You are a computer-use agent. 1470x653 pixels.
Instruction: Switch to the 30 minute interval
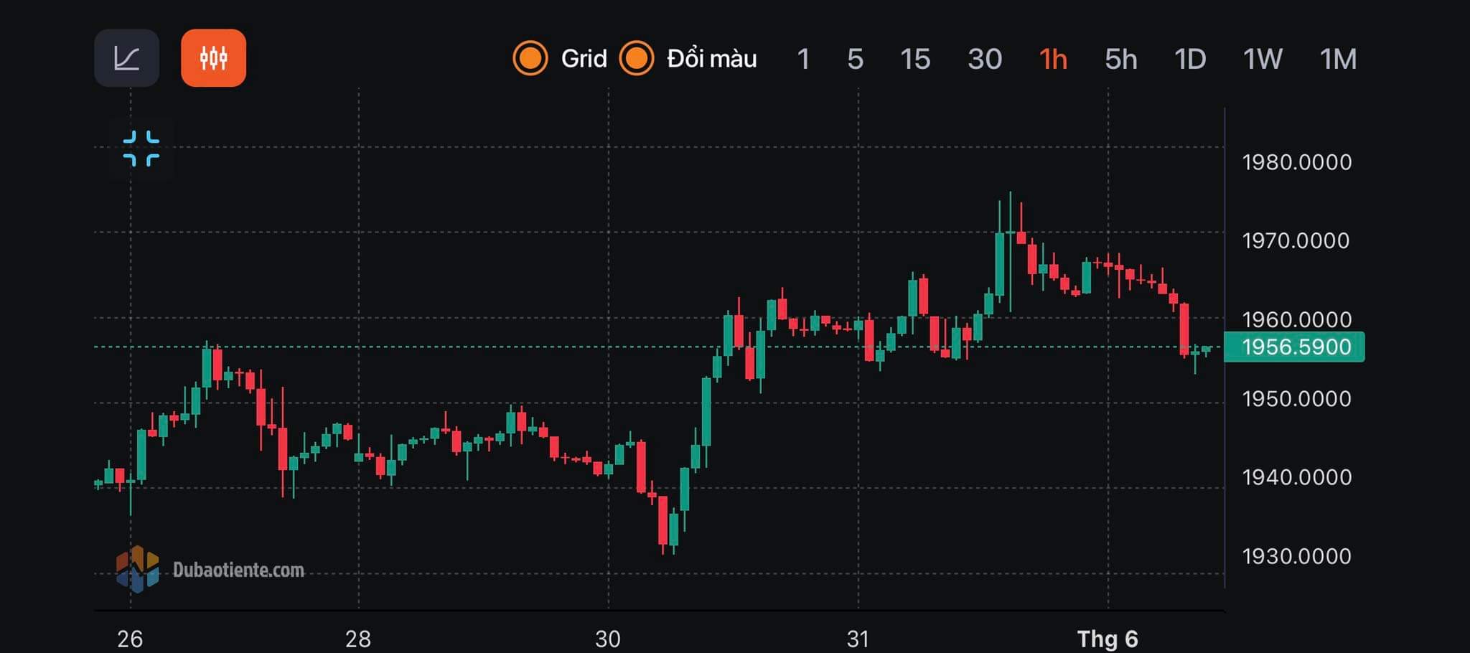pos(984,59)
